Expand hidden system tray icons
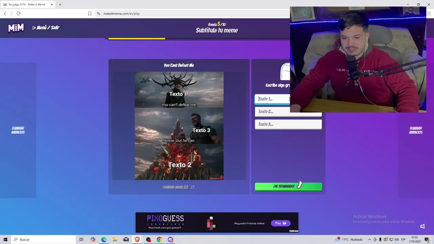 (370, 240)
